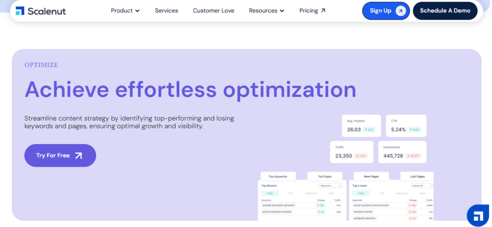Image resolution: width=492 pixels, height=227 pixels.
Task: Select the Traffic filter under Top Movers
Action: pyautogui.click(x=270, y=193)
